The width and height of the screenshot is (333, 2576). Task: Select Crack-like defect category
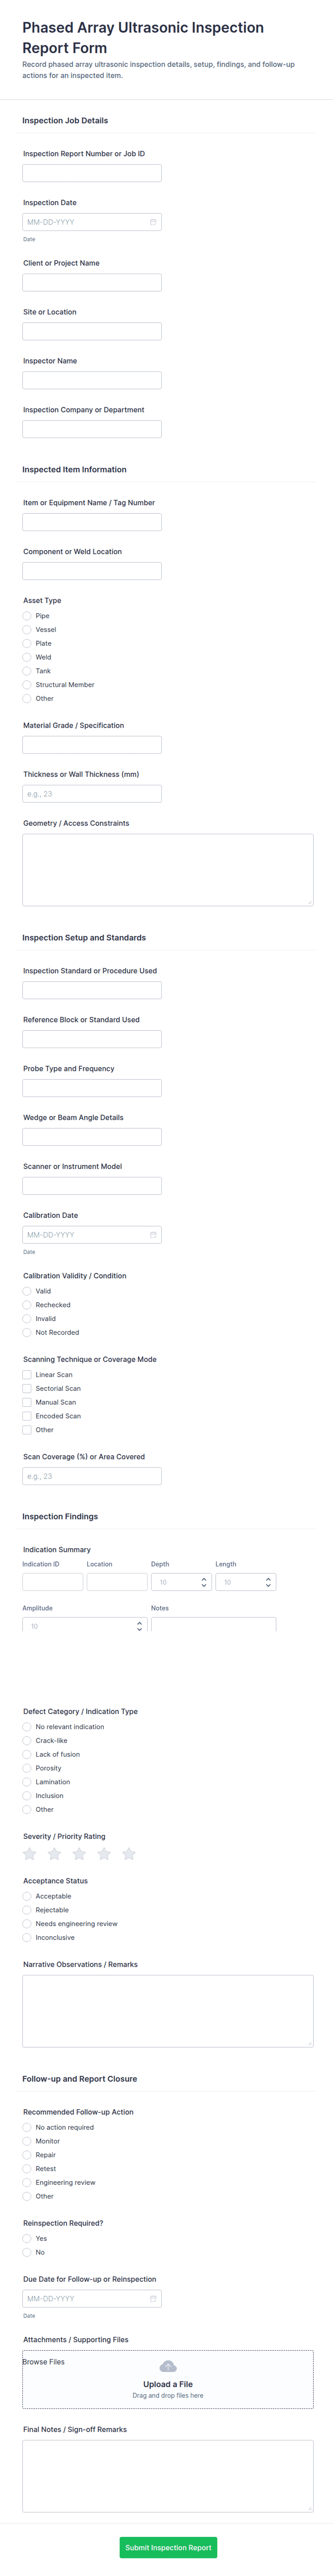pos(27,1741)
